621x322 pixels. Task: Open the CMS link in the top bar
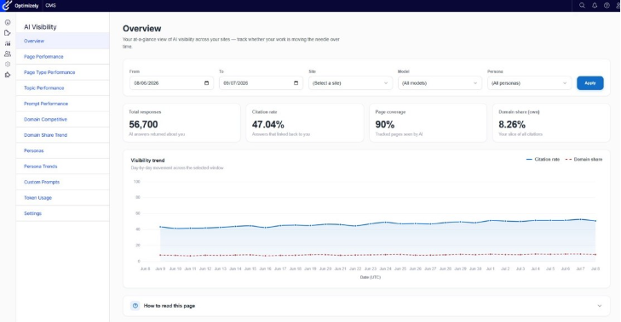click(x=51, y=6)
